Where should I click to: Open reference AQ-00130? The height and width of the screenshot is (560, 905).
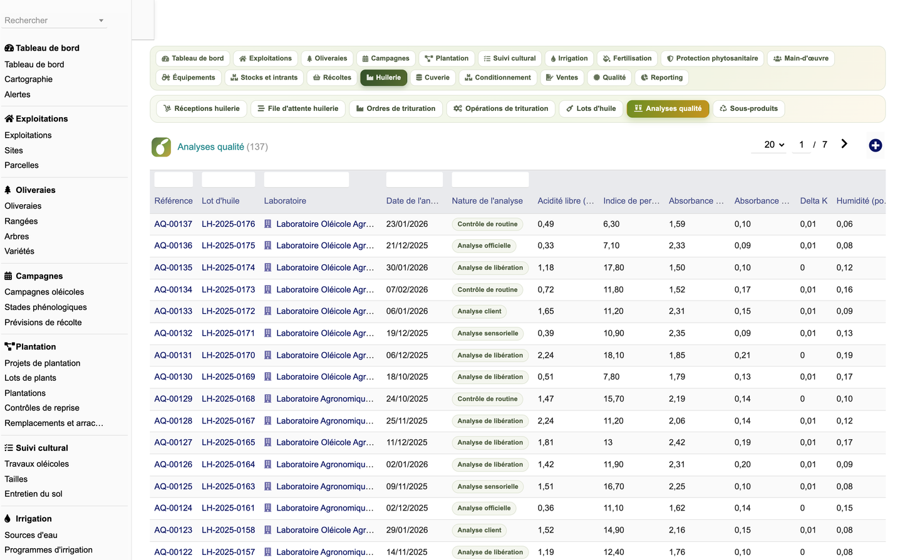pos(173,377)
